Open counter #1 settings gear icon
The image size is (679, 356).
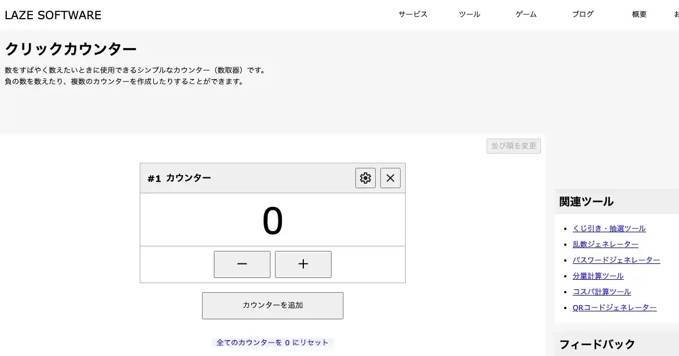[366, 178]
